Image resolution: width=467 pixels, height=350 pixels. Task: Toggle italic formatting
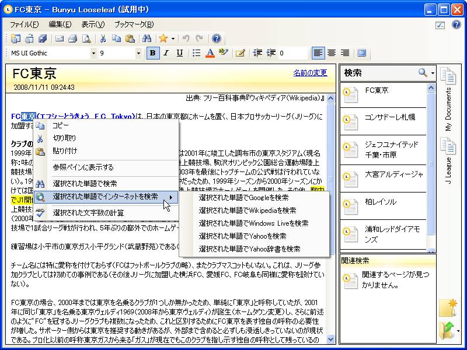tap(166, 53)
